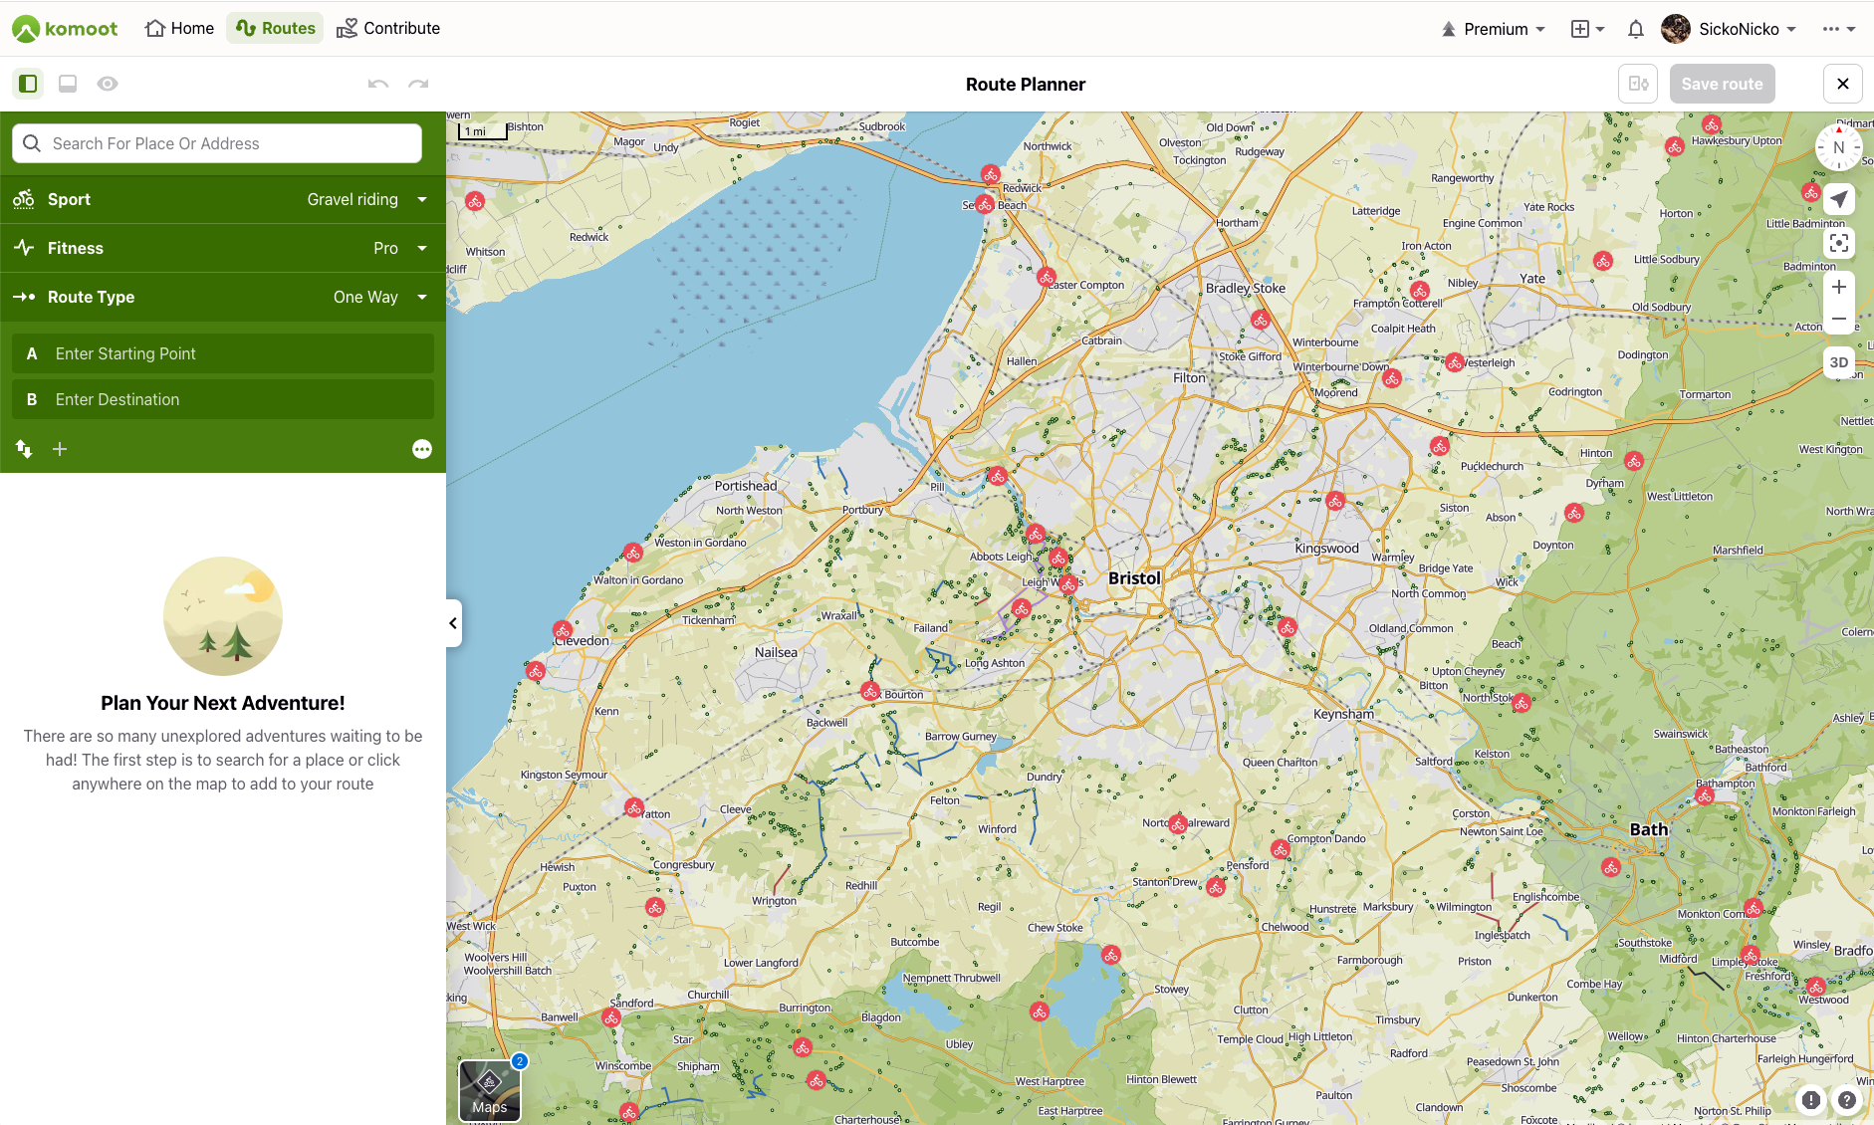The width and height of the screenshot is (1874, 1125).
Task: Click the Bath city label
Action: tap(1649, 829)
